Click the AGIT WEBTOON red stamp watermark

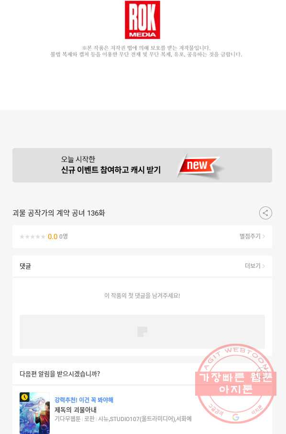pyautogui.click(x=236, y=384)
